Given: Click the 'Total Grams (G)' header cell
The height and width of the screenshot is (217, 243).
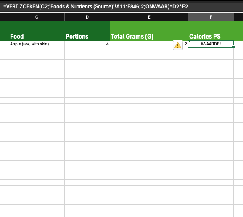Looking at the screenshot, I should [x=149, y=31].
